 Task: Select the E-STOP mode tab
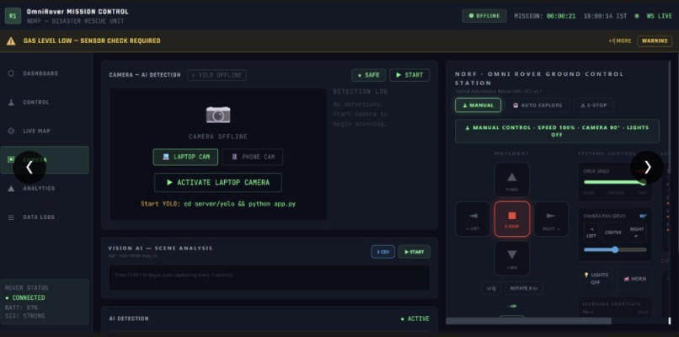point(593,105)
